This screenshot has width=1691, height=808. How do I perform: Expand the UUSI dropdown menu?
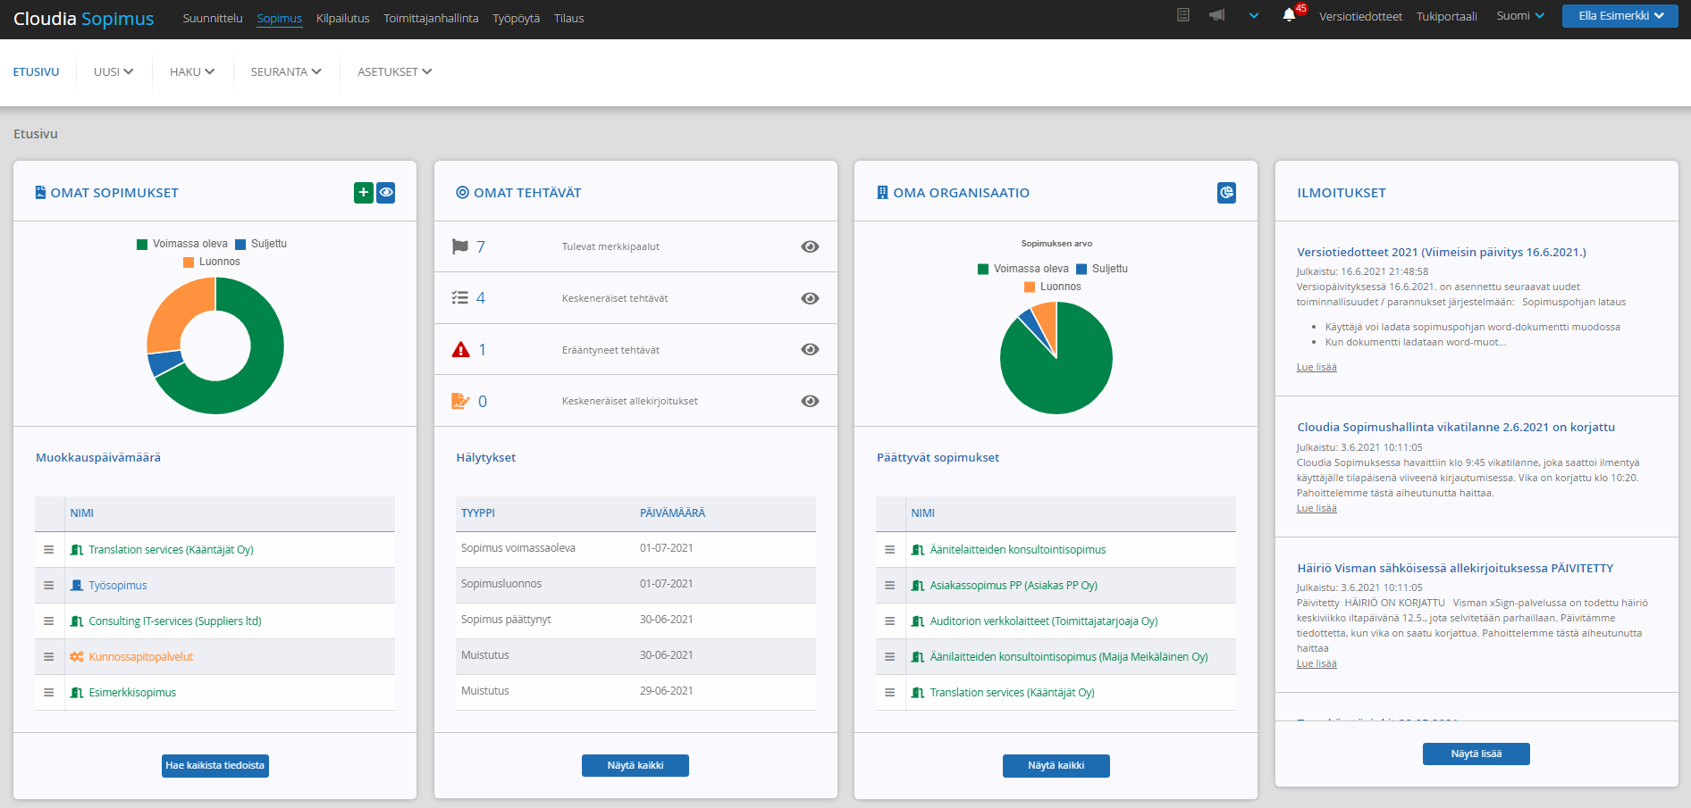(x=114, y=71)
